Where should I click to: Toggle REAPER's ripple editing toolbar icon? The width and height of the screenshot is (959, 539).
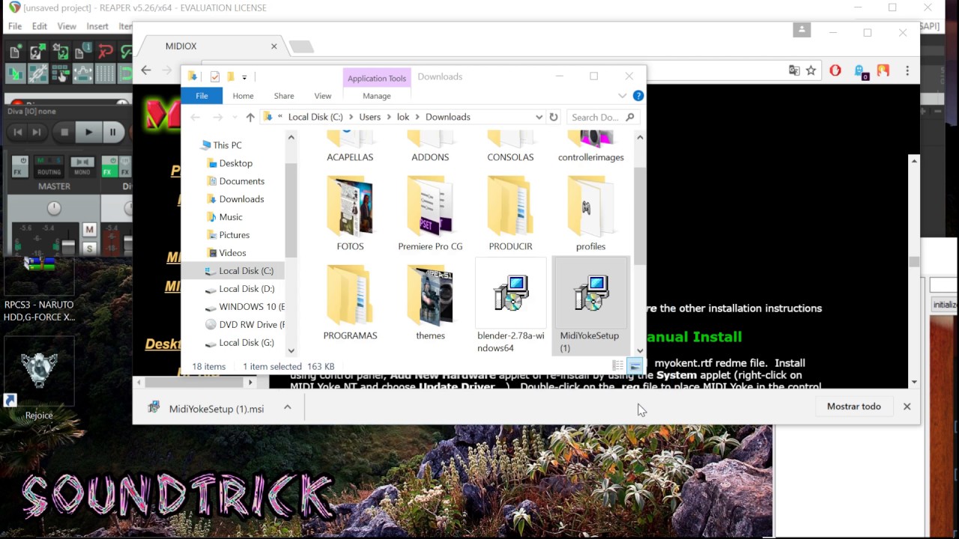pos(60,73)
